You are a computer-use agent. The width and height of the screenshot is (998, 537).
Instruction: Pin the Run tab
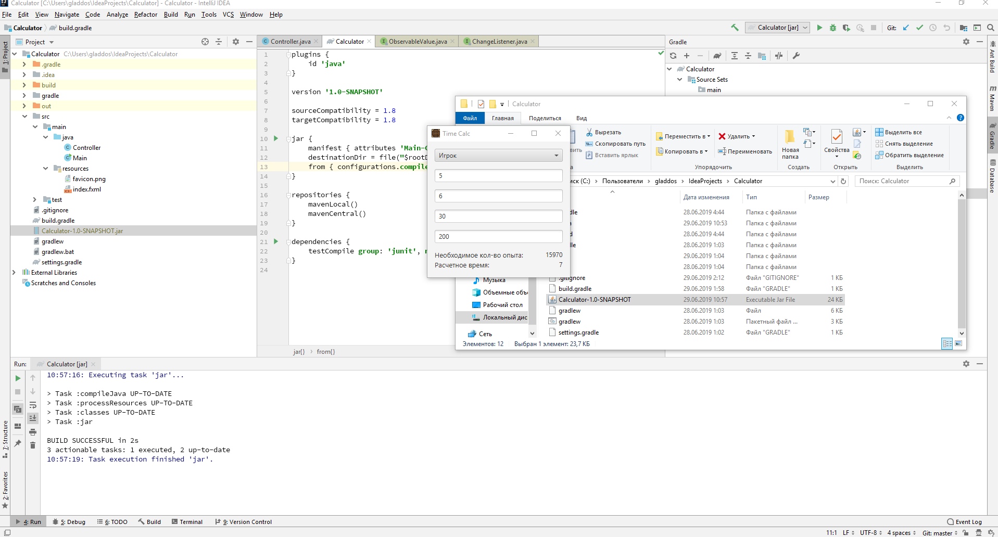18,443
